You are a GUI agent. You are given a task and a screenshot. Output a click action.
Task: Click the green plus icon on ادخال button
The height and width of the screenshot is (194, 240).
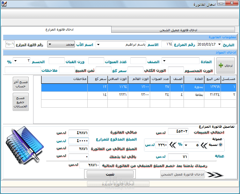(x=221, y=65)
